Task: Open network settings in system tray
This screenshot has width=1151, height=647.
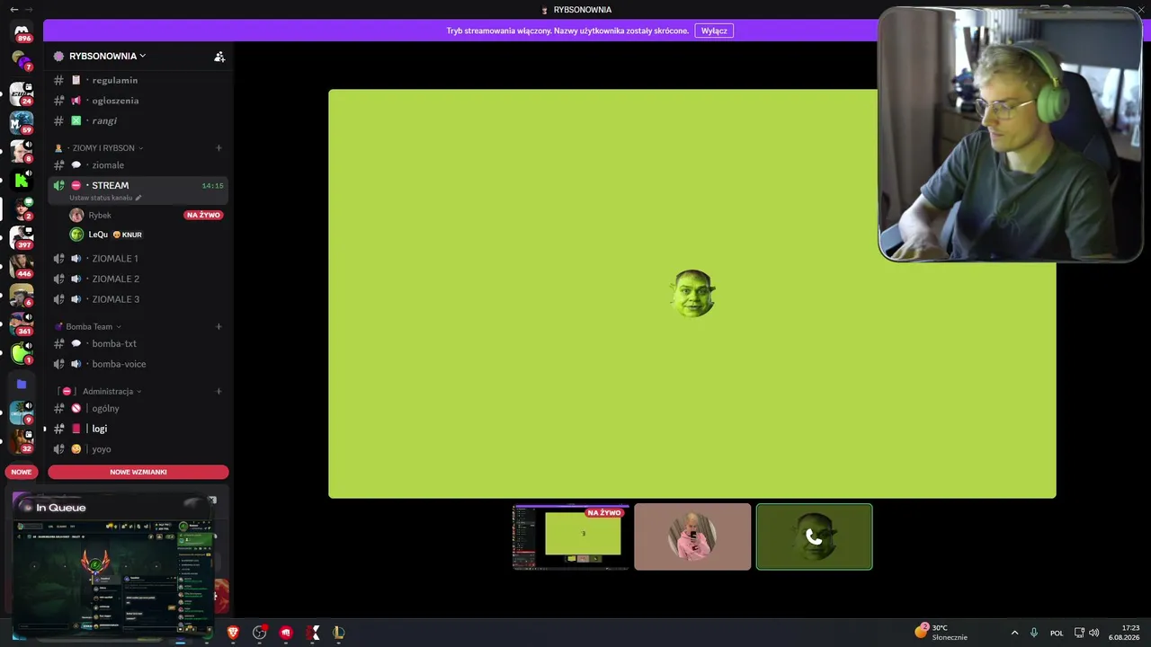Action: (1079, 633)
